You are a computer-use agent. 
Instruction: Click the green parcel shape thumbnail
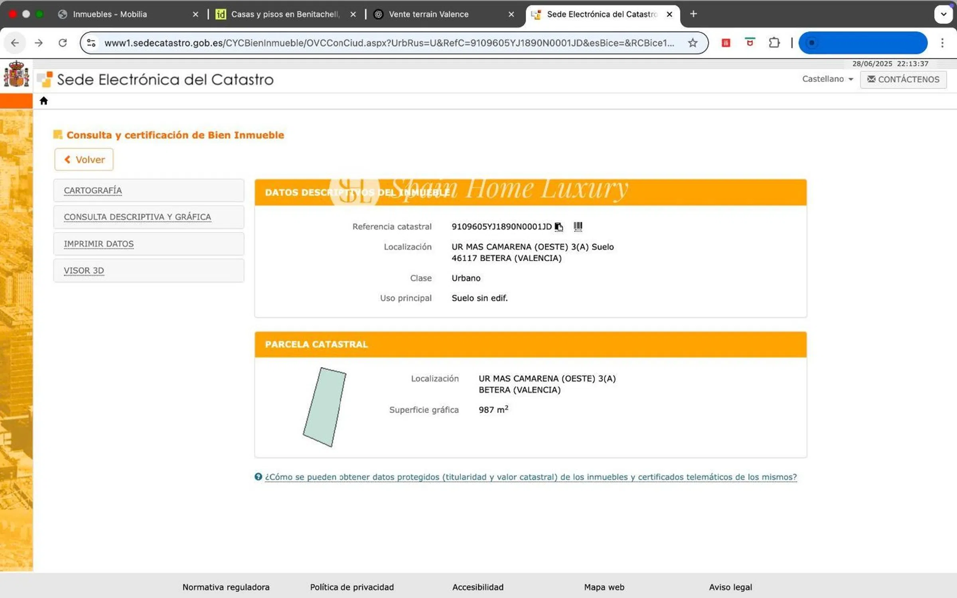(325, 407)
